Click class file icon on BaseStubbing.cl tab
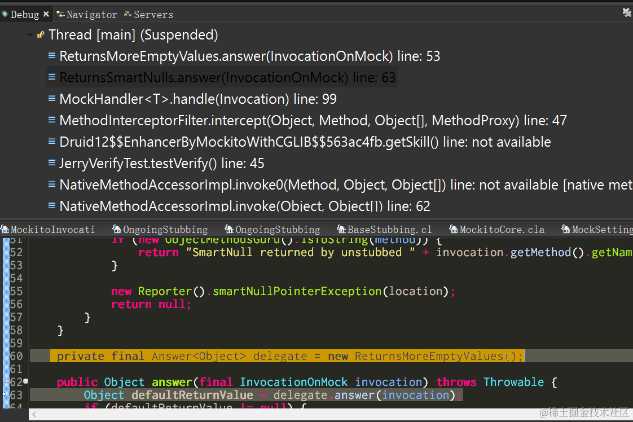Viewport: 633px width, 422px height. [x=341, y=230]
